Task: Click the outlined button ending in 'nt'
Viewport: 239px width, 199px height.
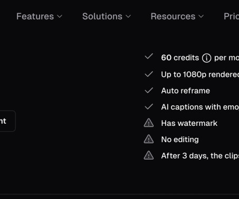Action: (x=7, y=121)
